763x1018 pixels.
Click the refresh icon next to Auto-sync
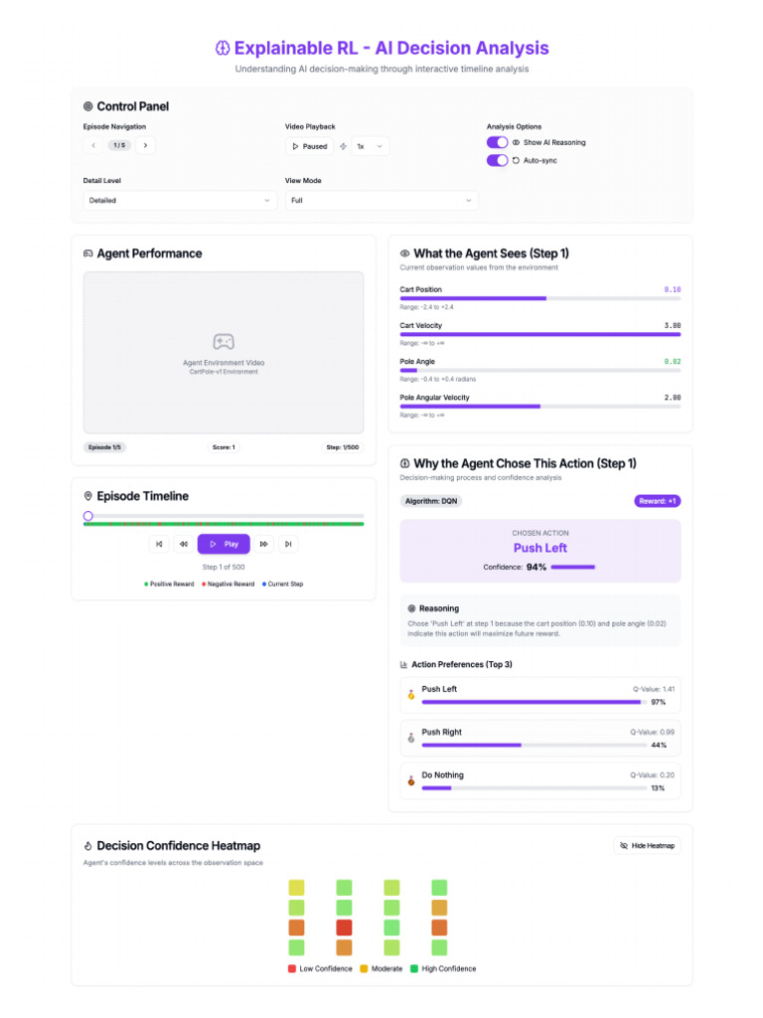[516, 160]
